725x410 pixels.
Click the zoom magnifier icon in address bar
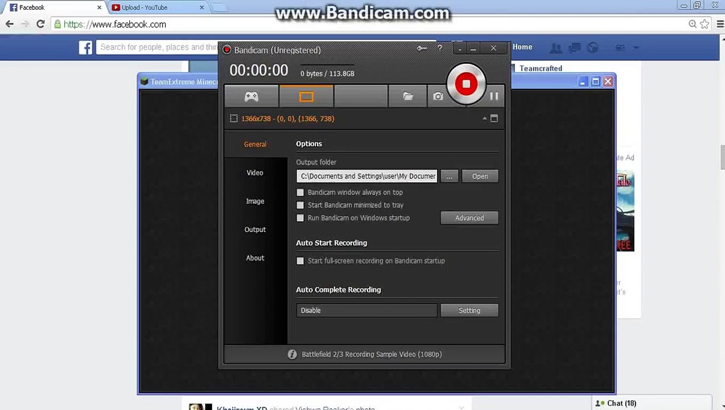[x=693, y=24]
